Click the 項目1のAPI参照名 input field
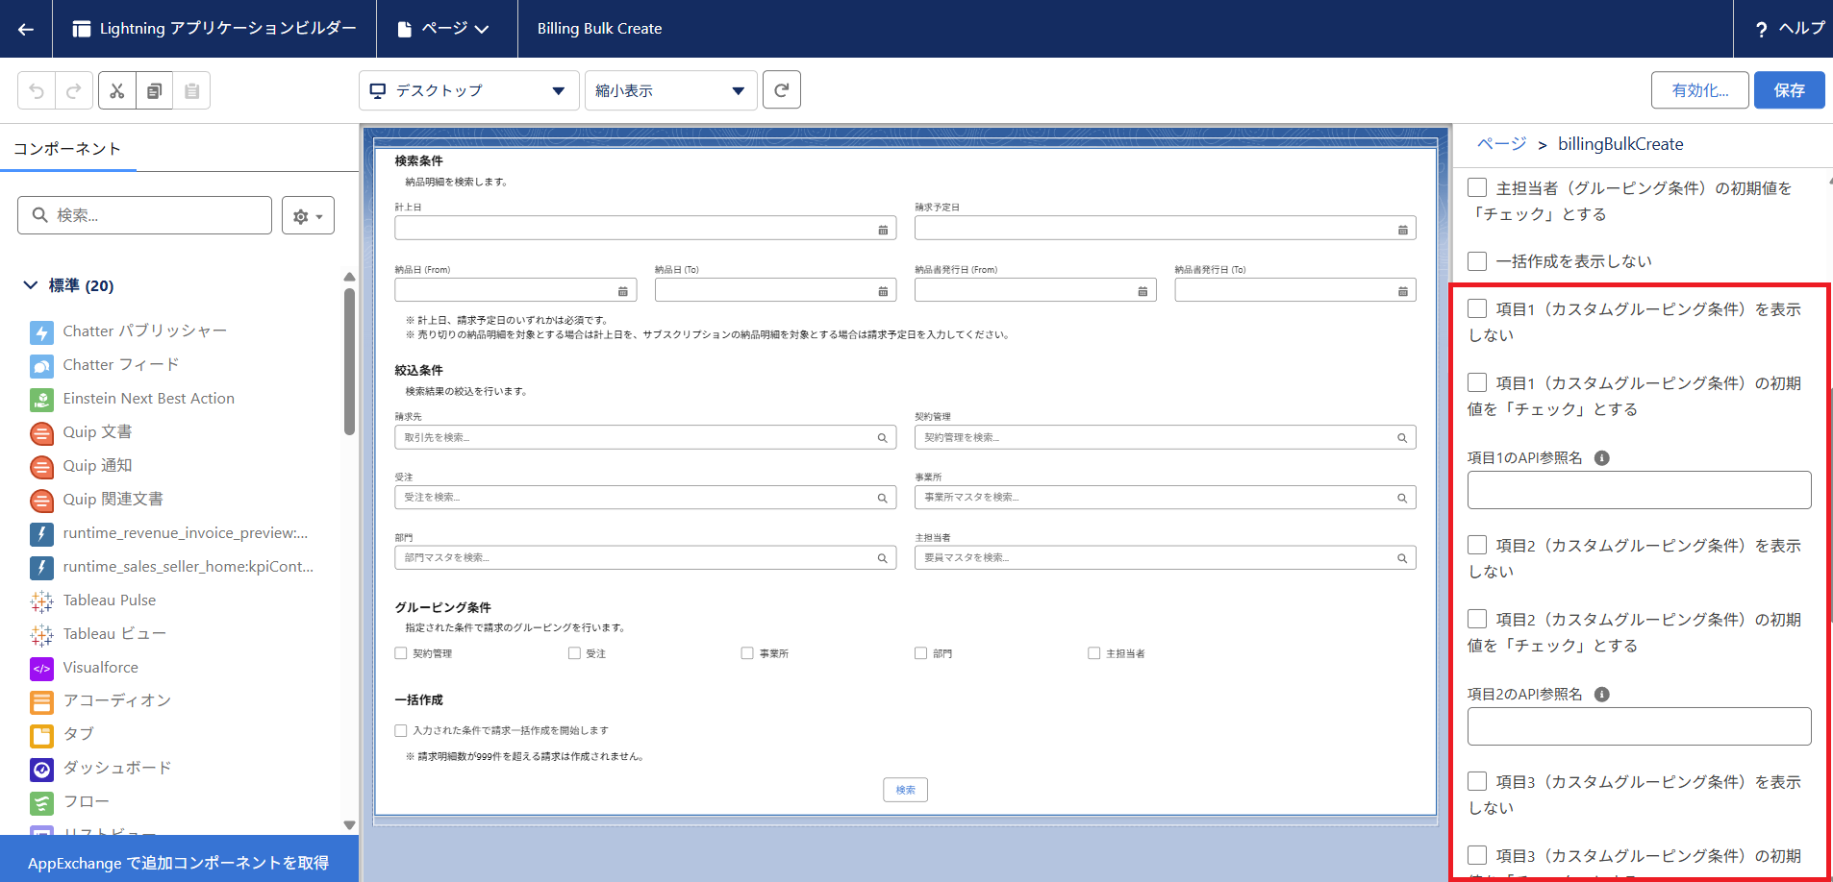This screenshot has width=1833, height=882. pyautogui.click(x=1638, y=490)
